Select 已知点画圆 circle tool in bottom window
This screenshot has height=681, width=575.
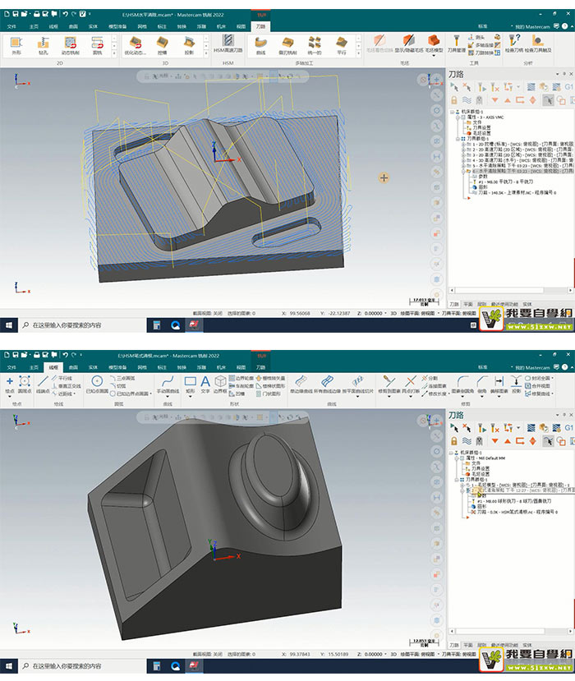click(x=97, y=385)
